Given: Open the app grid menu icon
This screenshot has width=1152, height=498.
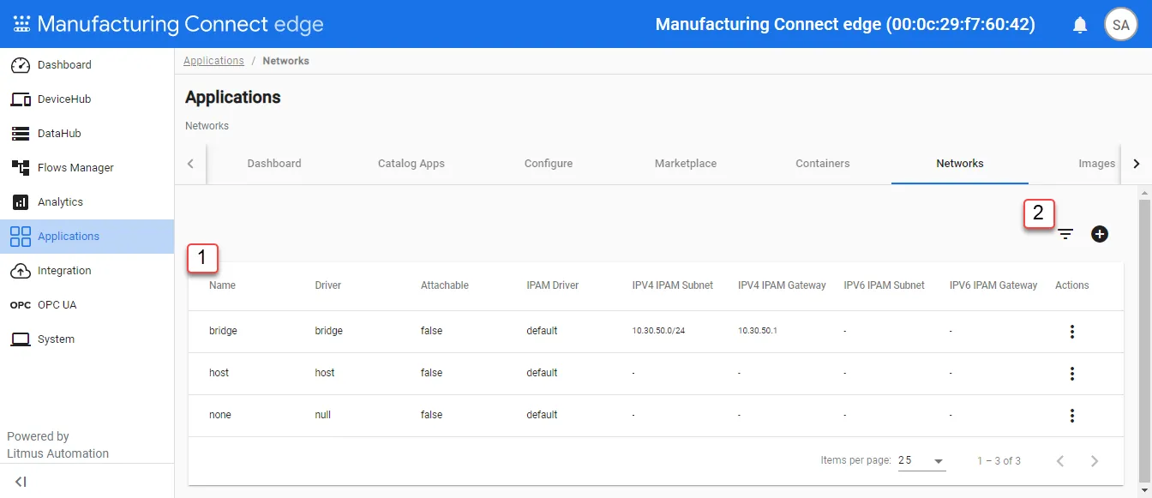Looking at the screenshot, I should click(x=21, y=24).
